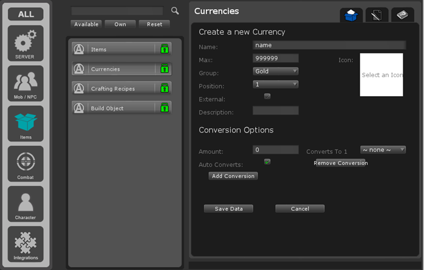
Task: Switch to the blue box create tab
Action: (350, 15)
